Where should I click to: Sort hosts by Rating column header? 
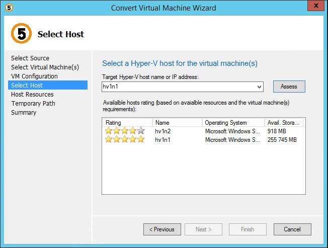pos(127,123)
